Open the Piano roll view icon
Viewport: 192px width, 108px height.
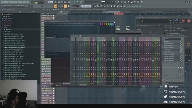pos(98,6)
